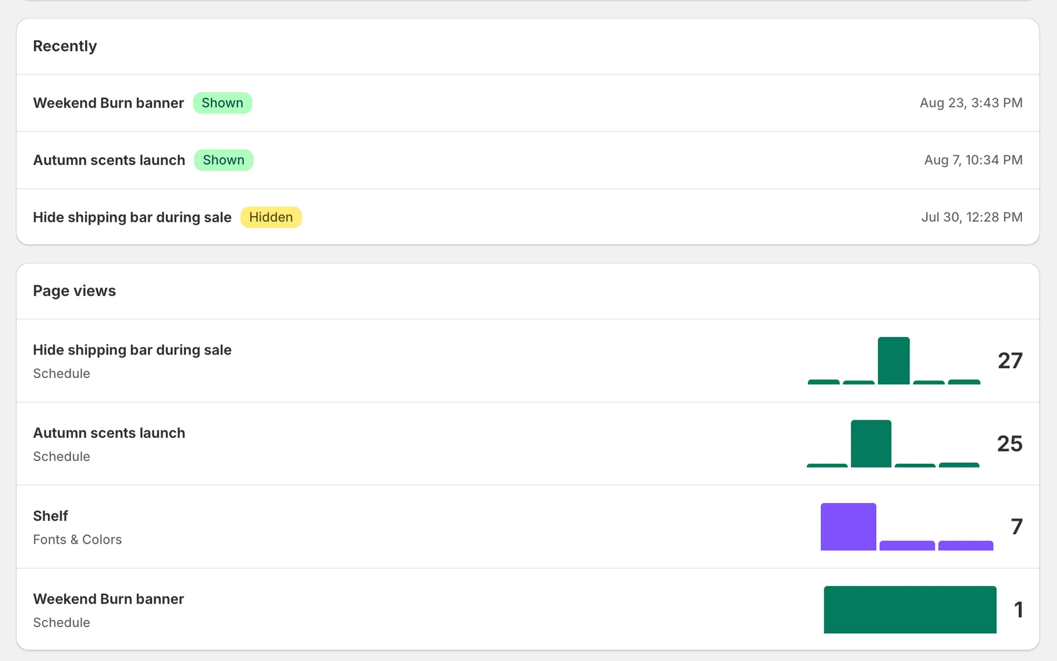
Task: Click the Shown badge for Weekend Burn banner
Action: (223, 103)
